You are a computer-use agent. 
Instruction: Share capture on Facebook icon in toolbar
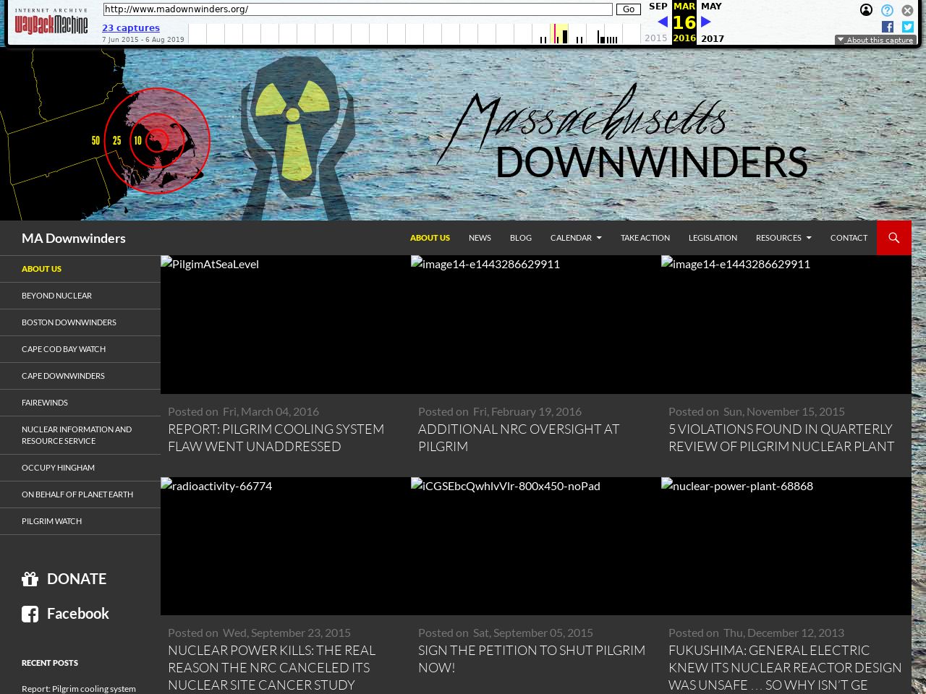888,27
